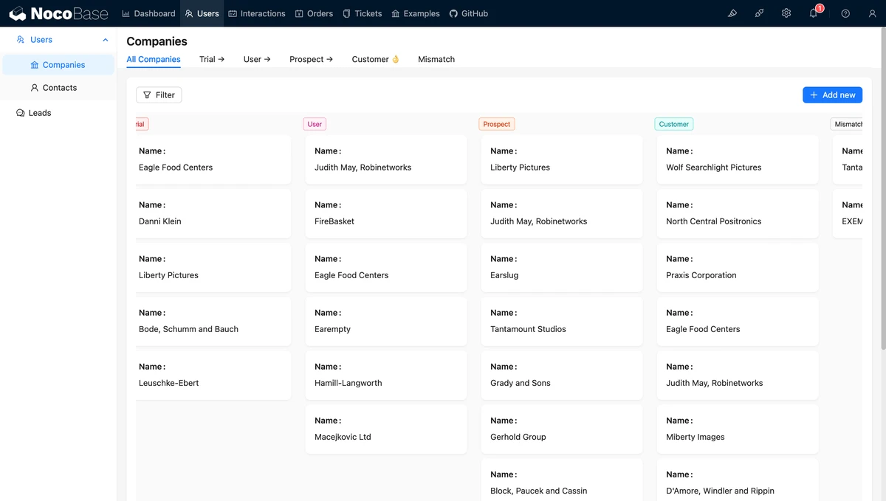This screenshot has height=501, width=886.
Task: Select the Prospect tab
Action: click(x=311, y=59)
